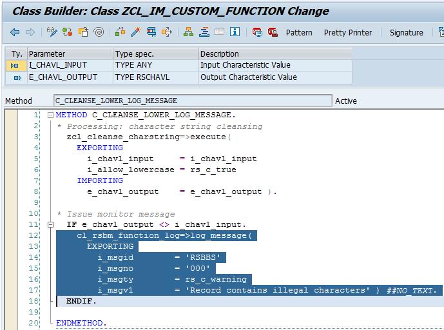Click the Activate (magic wand) icon

click(136, 32)
